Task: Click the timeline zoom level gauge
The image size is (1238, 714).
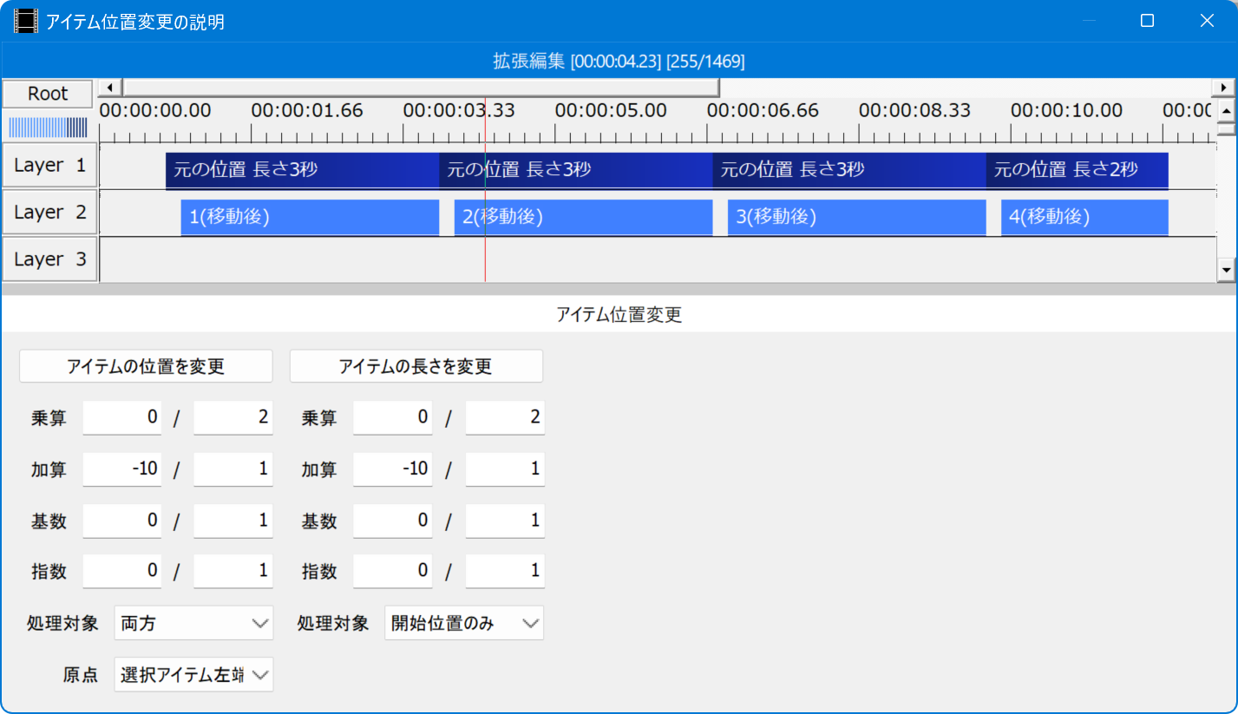Action: pyautogui.click(x=49, y=128)
